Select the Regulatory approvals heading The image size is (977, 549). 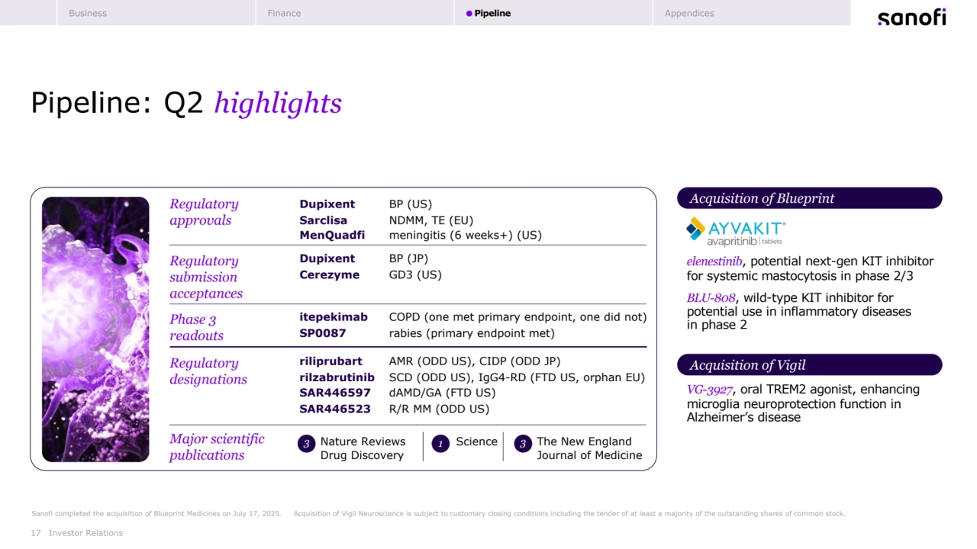pos(204,212)
